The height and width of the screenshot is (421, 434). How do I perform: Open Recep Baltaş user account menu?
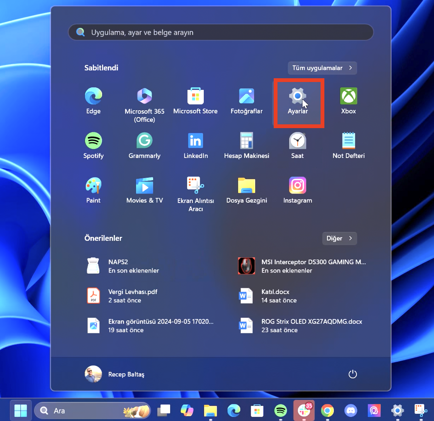(115, 374)
